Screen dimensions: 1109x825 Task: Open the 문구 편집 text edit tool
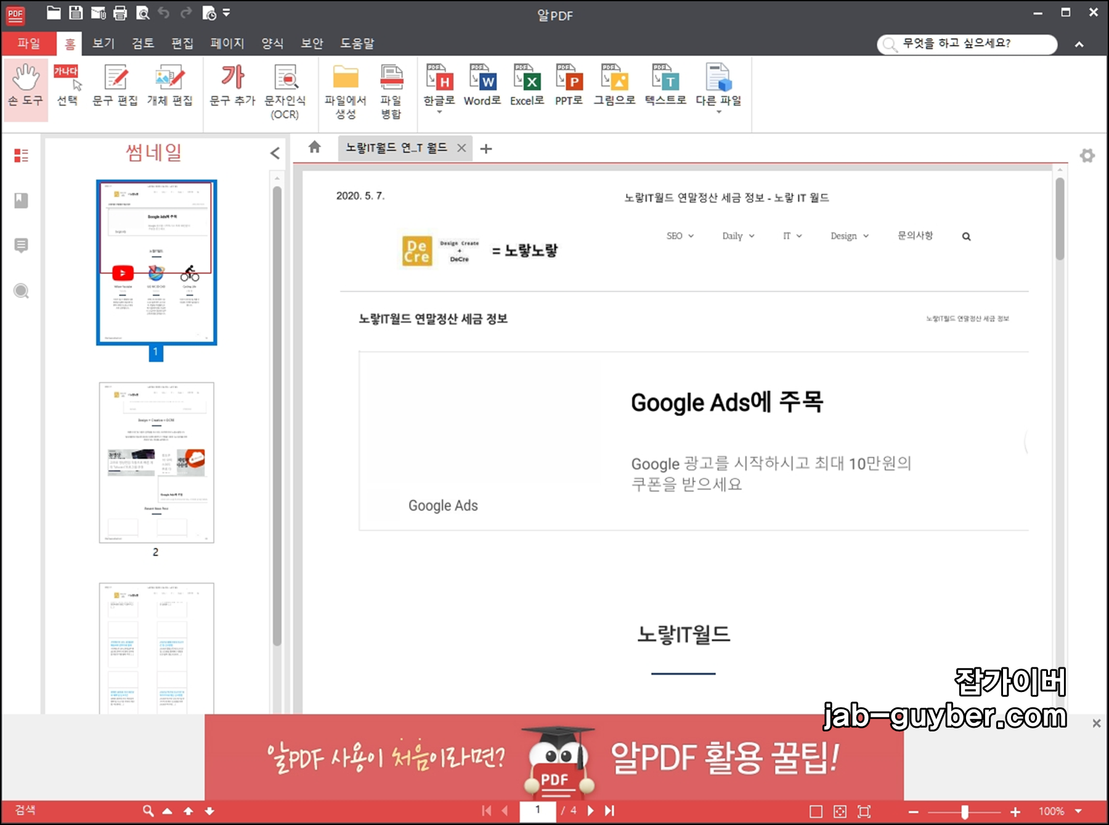coord(115,86)
